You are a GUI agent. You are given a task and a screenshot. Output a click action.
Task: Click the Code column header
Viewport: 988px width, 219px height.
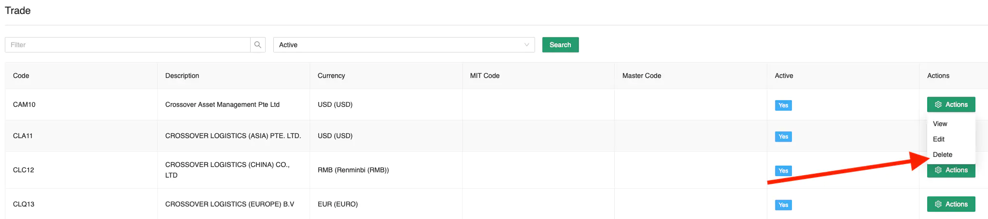[21, 76]
